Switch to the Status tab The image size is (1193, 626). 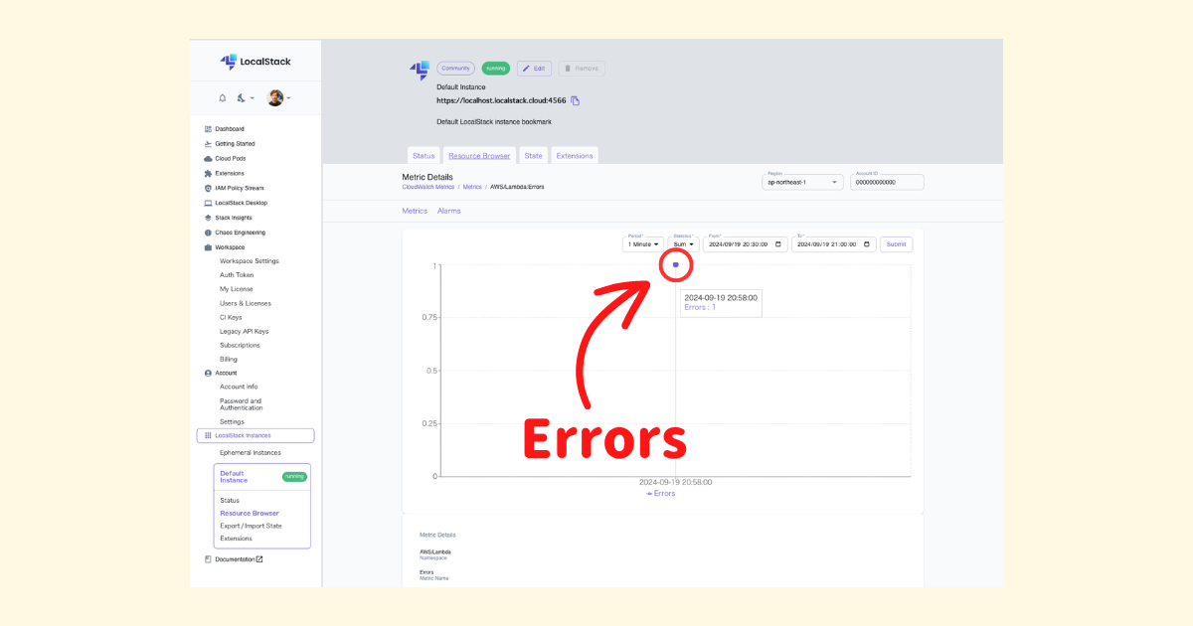424,156
